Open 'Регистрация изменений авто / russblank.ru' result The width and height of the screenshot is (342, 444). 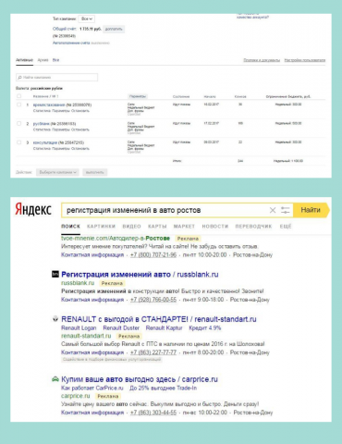click(140, 274)
